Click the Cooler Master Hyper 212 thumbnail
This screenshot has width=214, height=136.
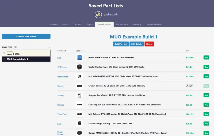[x=79, y=67]
